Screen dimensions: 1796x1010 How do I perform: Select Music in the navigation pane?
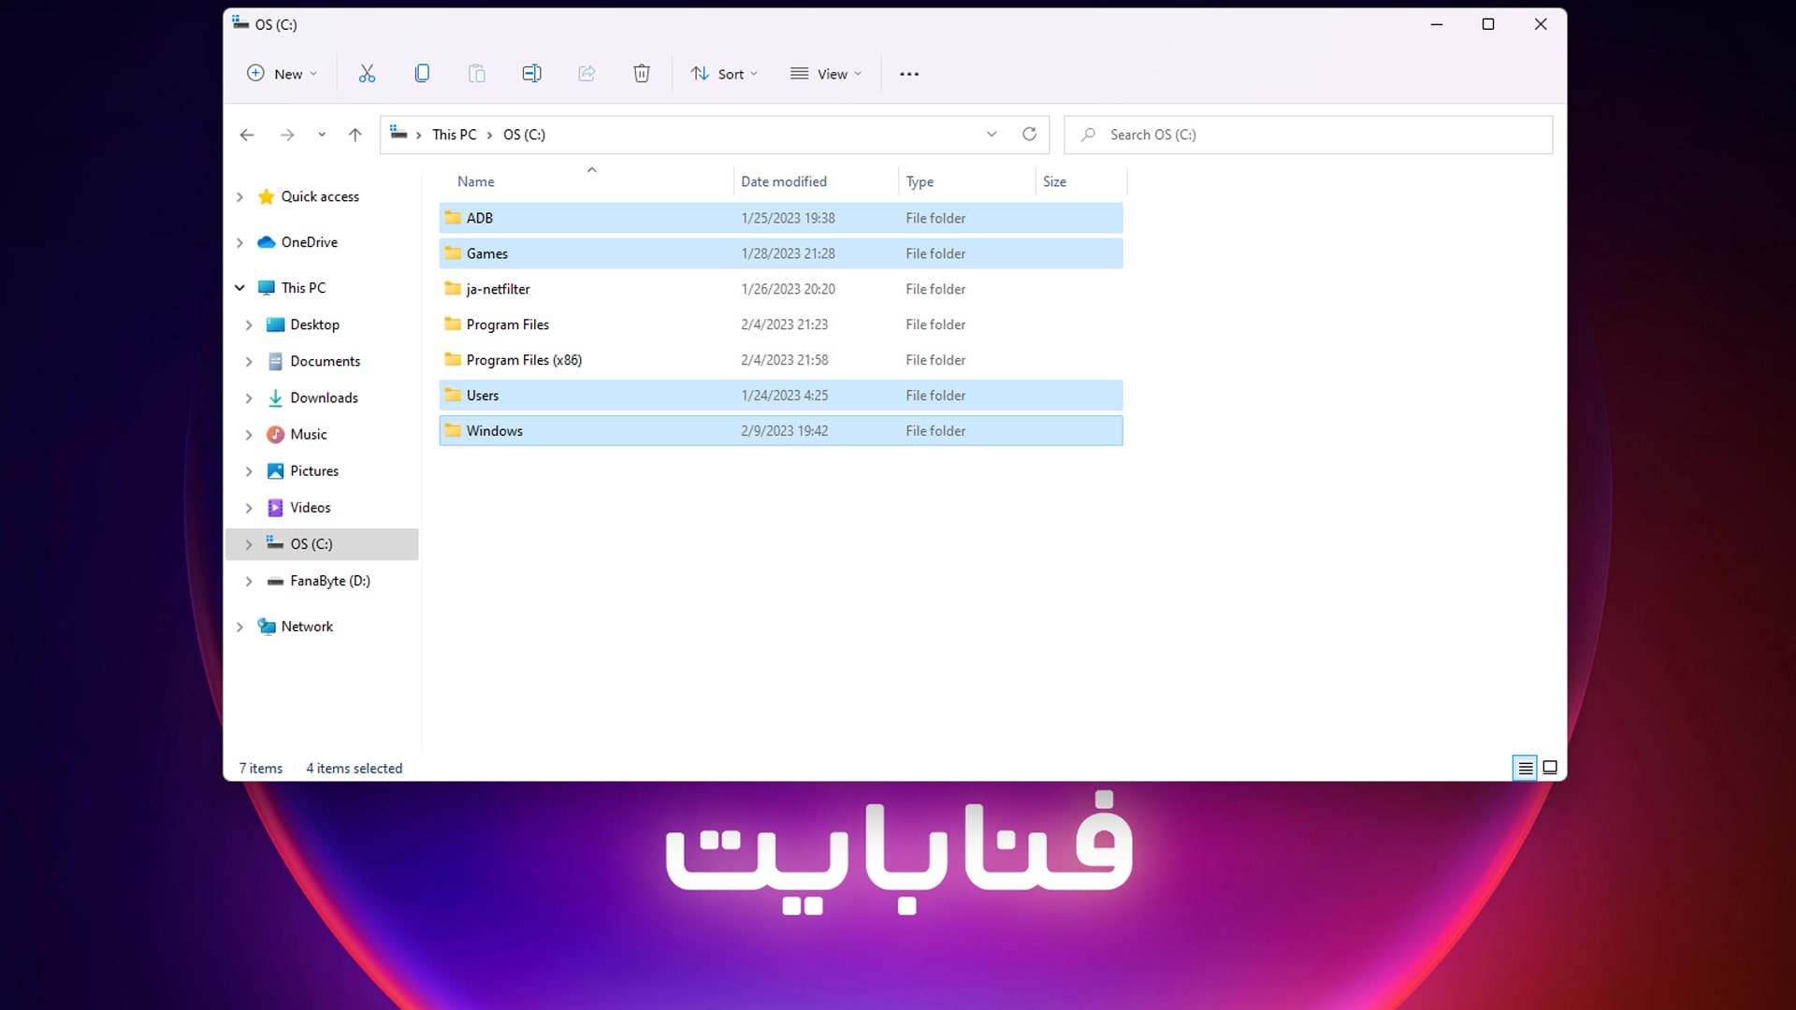click(x=308, y=434)
